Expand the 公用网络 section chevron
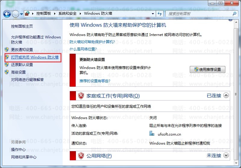Image resolution: width=241 pixels, height=168 pixels. (226, 155)
